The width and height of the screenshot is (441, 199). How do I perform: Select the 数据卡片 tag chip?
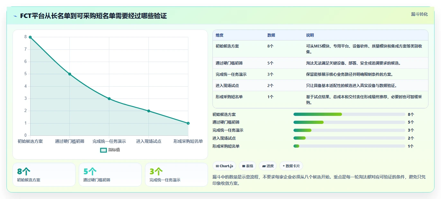click(x=291, y=166)
